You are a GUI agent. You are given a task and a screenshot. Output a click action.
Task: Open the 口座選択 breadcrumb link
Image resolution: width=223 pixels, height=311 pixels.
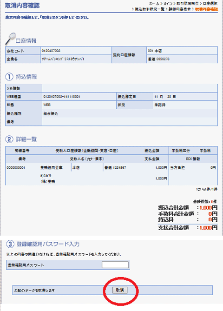click(x=210, y=4)
